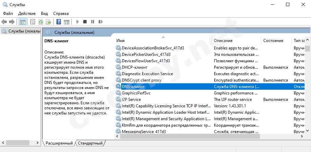
Task: Open the Действие menu
Action: [27, 14]
